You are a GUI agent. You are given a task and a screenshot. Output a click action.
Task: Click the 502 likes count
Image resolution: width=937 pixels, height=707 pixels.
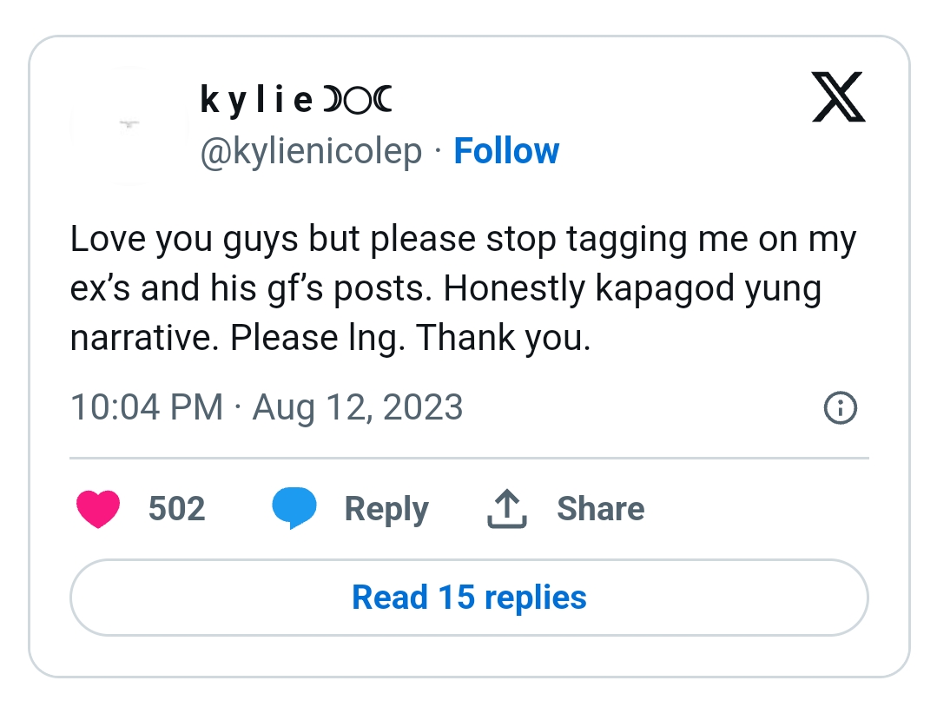176,509
